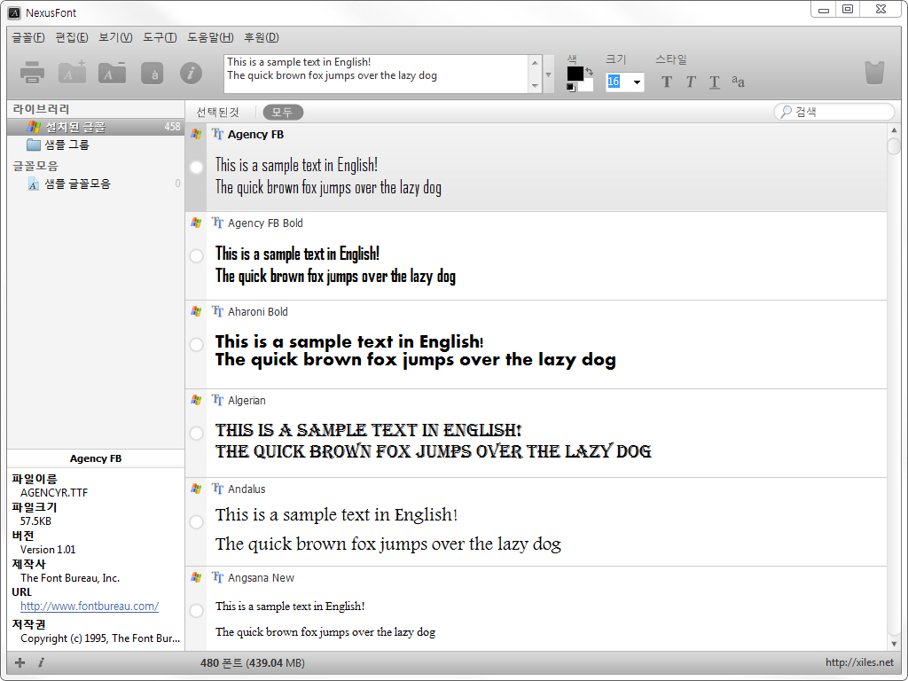Click the add font folder icon
Viewport: 908px width, 681px height.
point(72,73)
